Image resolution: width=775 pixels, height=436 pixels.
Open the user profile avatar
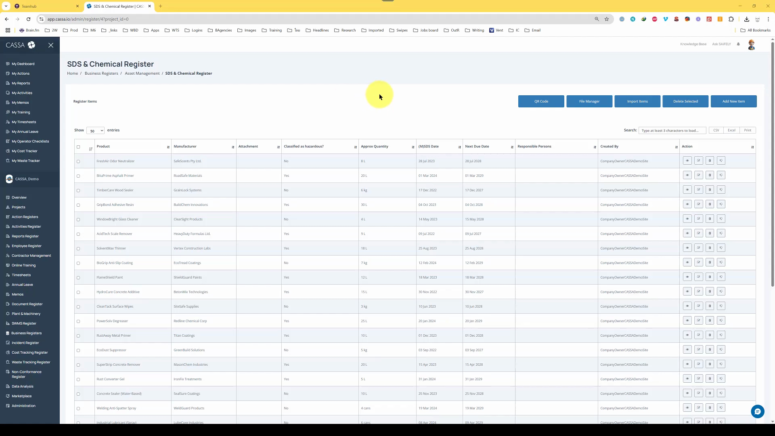pos(751,45)
